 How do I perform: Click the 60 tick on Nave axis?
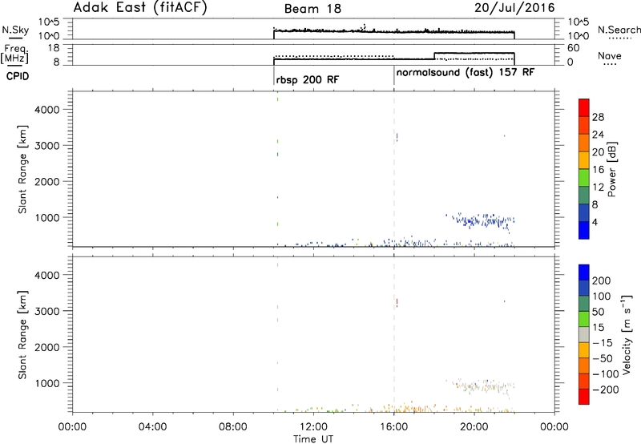(x=574, y=48)
